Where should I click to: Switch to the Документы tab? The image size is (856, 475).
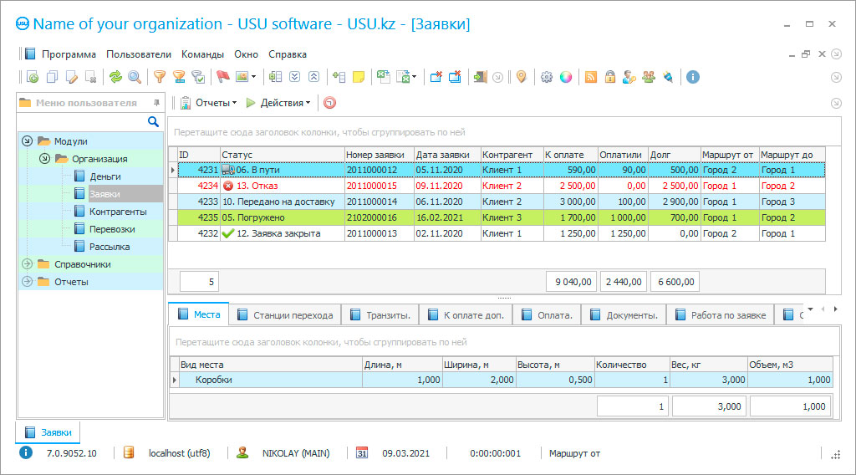[624, 315]
